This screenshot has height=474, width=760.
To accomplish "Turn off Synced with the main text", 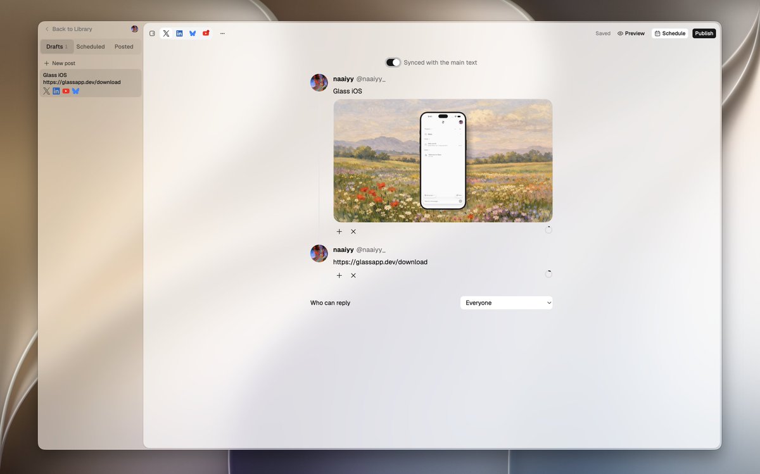I will tap(393, 63).
